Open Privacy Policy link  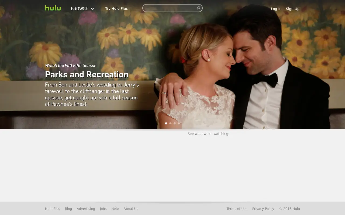coord(263,209)
